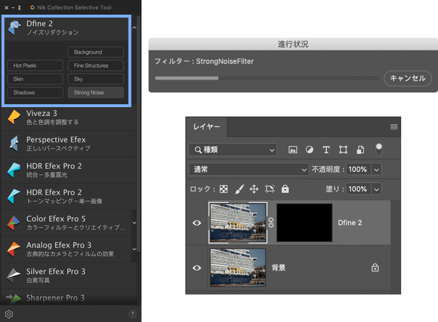Launch Viveza 3 from its icon

[14, 117]
